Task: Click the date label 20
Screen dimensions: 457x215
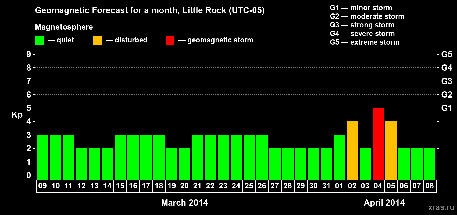Action: 184,186
